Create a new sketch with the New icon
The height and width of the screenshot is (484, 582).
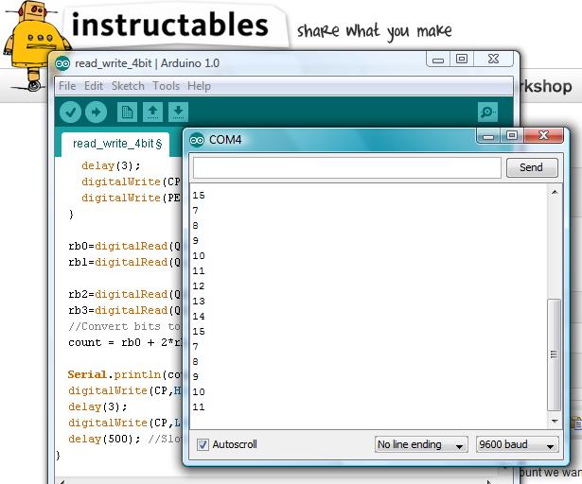(x=127, y=112)
